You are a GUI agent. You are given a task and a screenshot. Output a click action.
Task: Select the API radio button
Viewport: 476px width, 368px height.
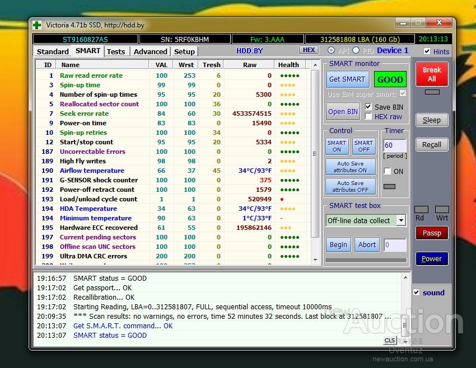331,50
